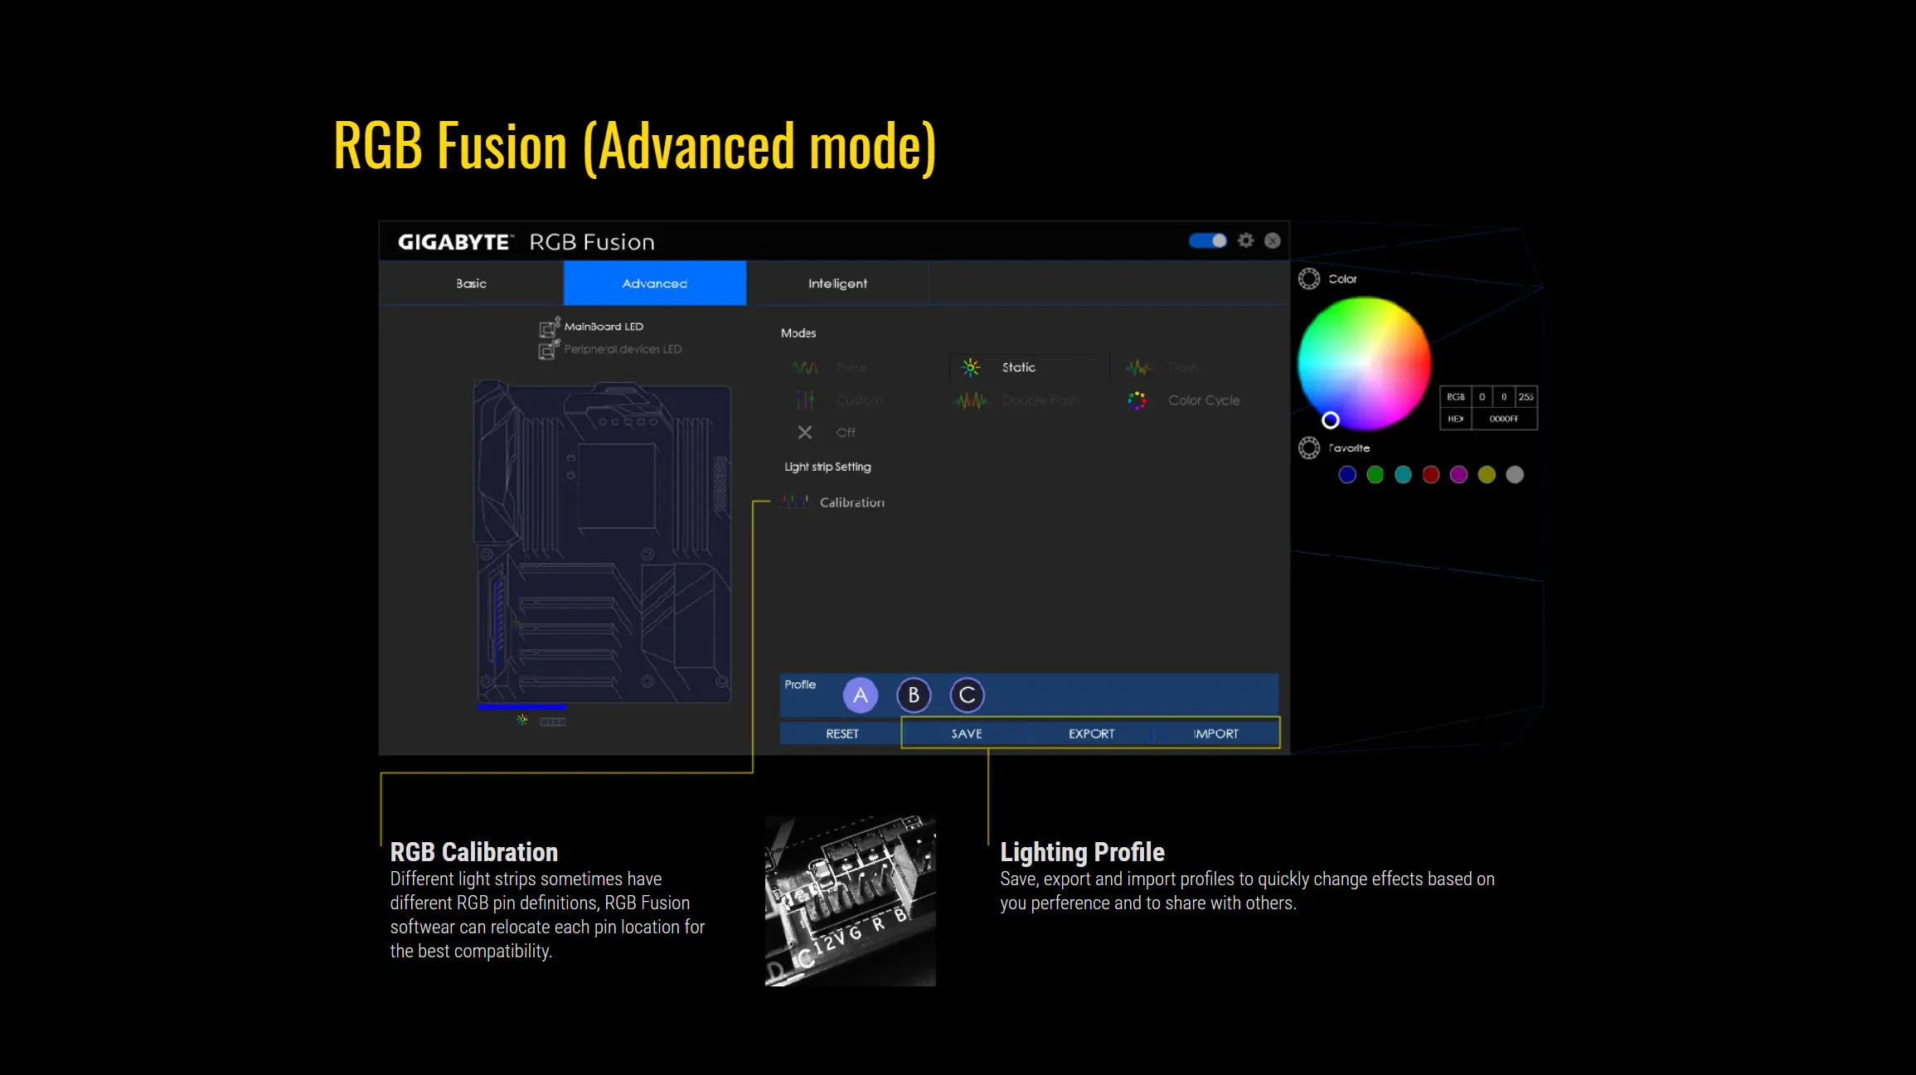1916x1075 pixels.
Task: Click the RESET button
Action: (842, 734)
